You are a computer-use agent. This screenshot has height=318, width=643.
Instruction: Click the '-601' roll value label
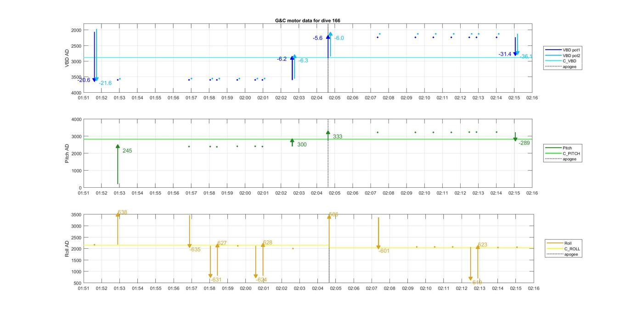384,251
